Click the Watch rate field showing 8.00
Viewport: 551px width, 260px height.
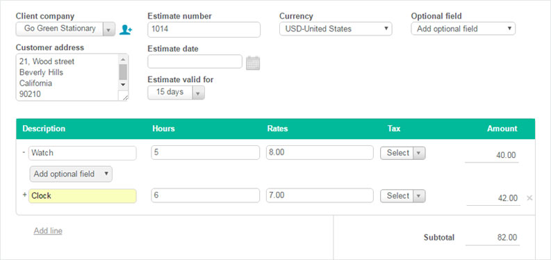[x=320, y=153]
